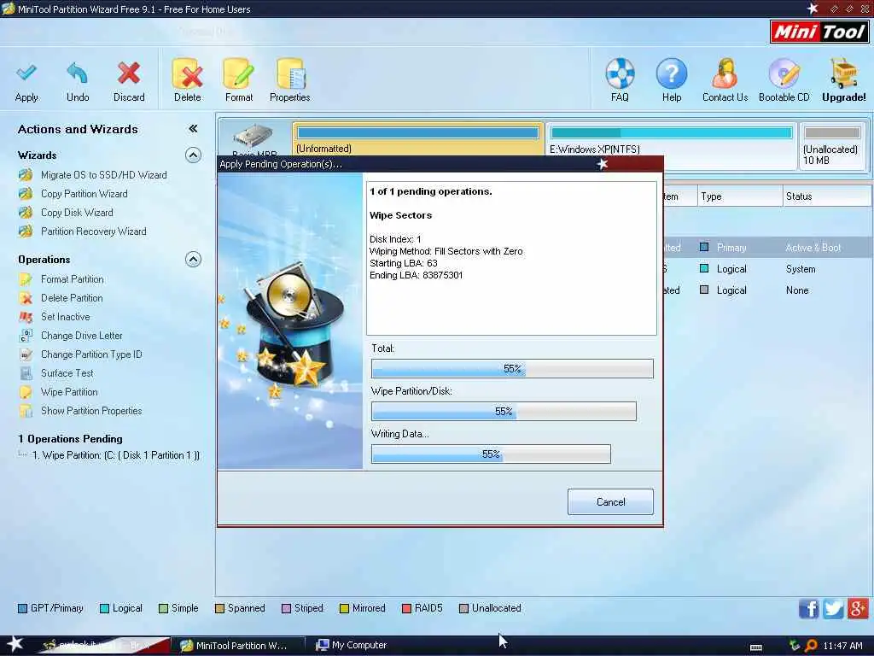
Task: Open the Start button star icon
Action: click(x=15, y=644)
